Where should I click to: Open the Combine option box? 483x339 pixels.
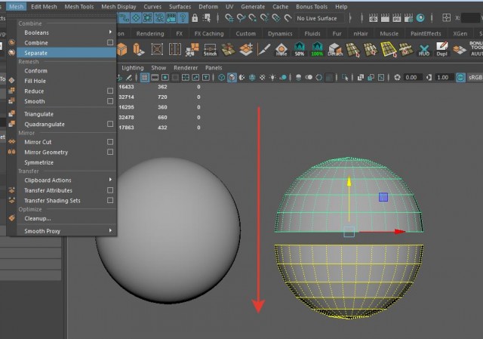110,42
